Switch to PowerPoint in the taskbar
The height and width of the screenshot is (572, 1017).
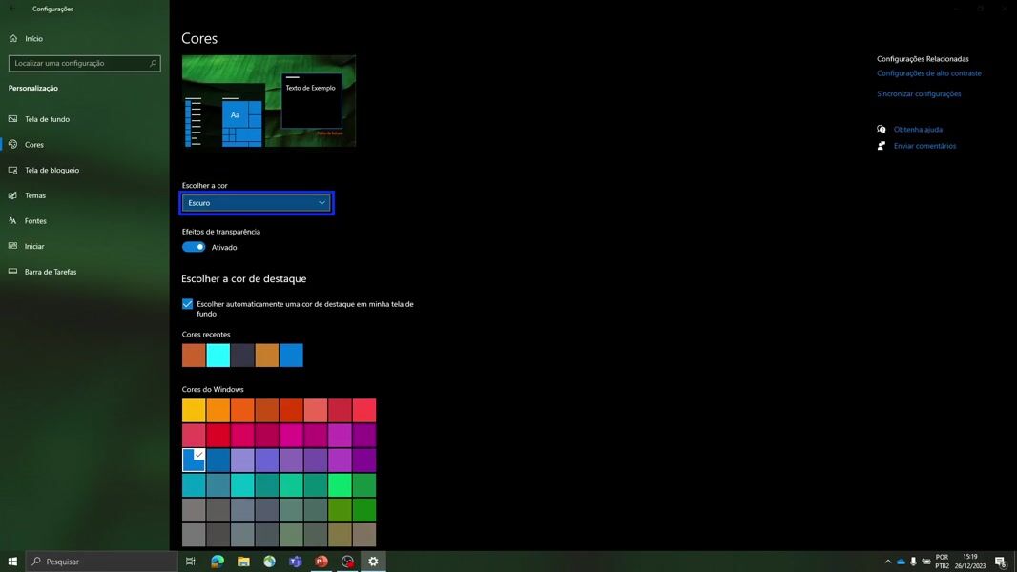[322, 562]
